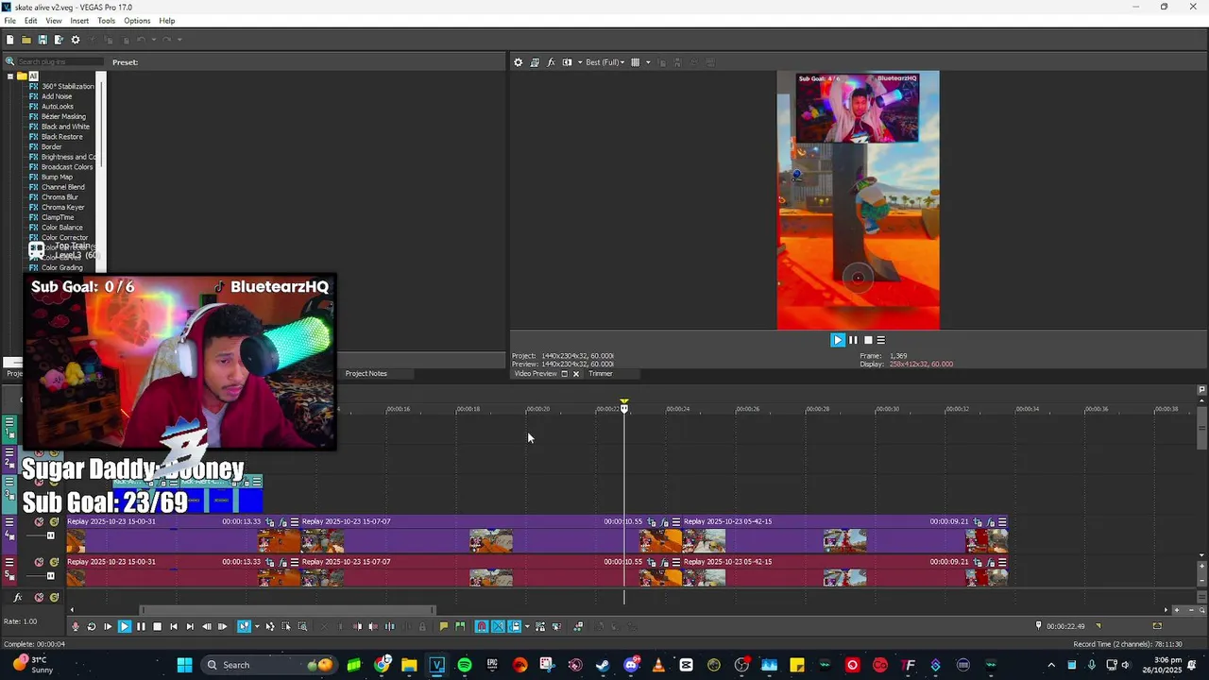The width and height of the screenshot is (1209, 680).
Task: Open the Help menu
Action: click(167, 21)
